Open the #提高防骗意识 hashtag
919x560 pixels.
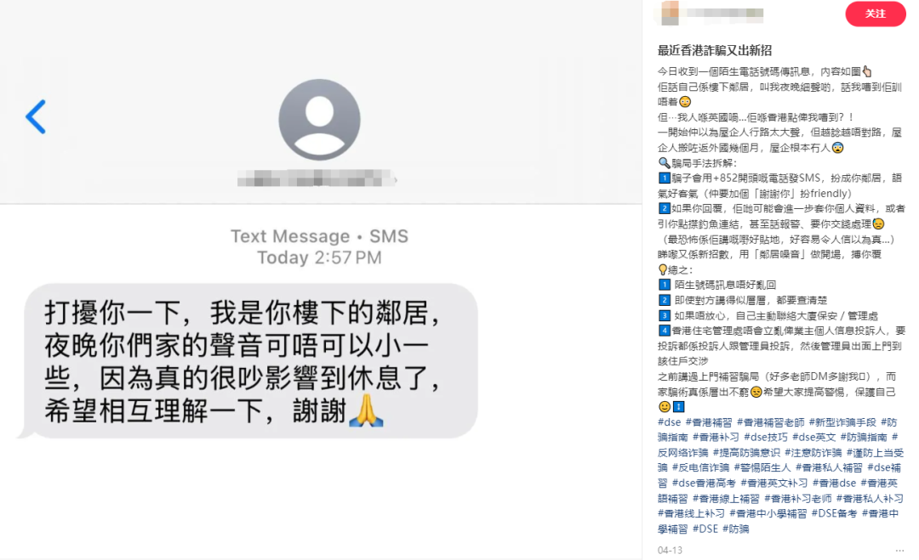click(746, 452)
